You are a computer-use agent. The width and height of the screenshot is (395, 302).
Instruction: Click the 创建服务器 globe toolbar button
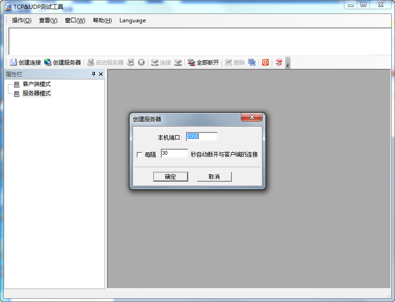coord(62,62)
